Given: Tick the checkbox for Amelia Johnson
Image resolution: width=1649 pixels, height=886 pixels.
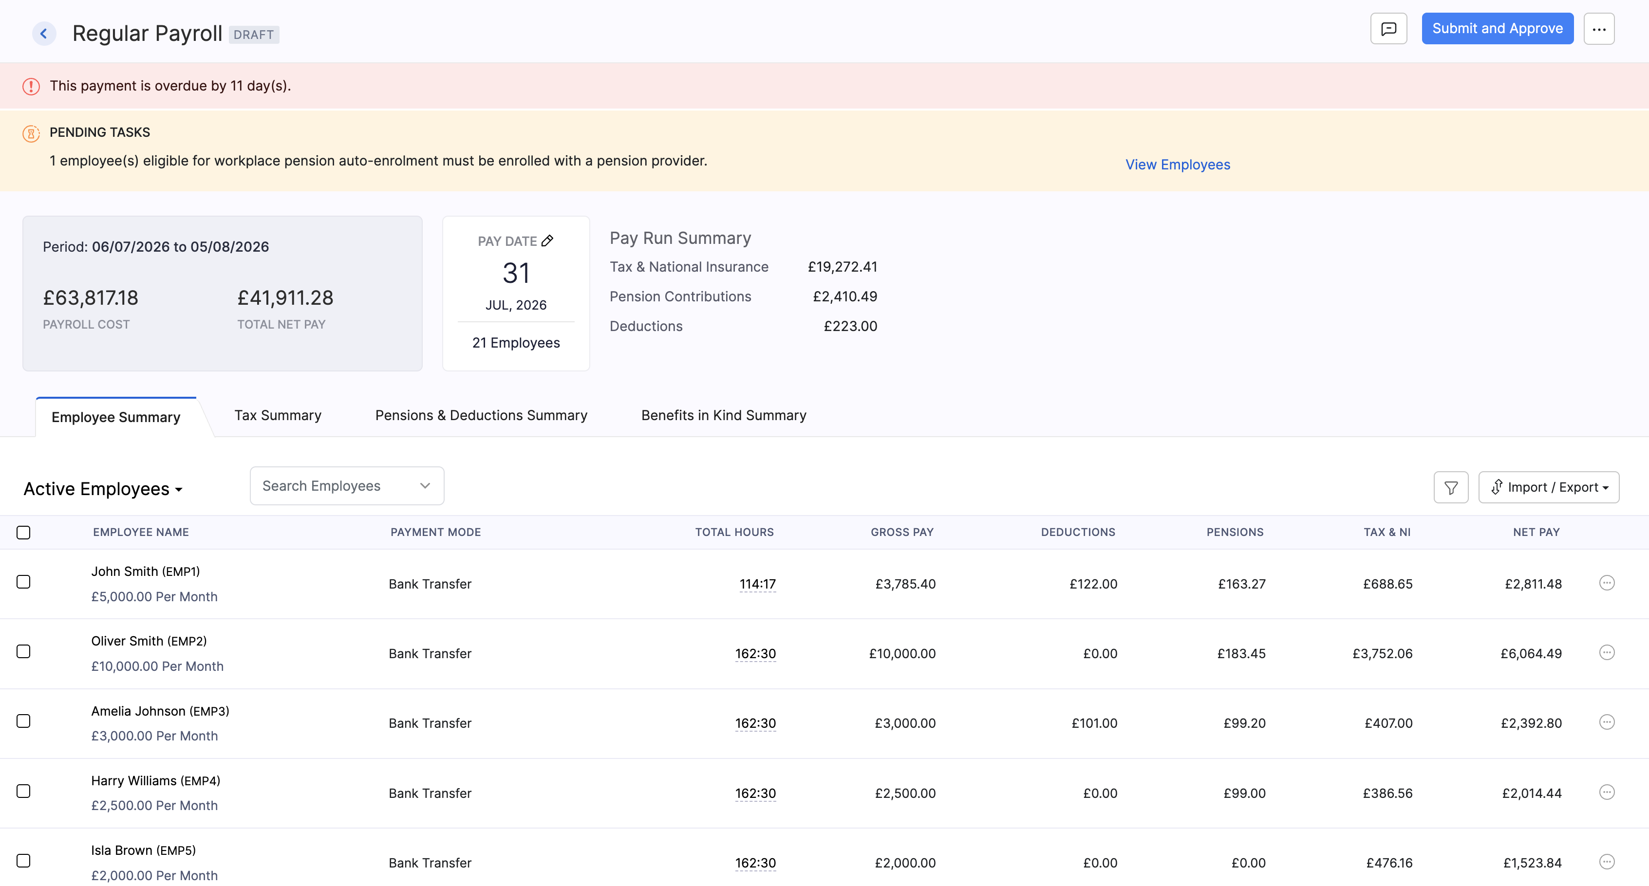Looking at the screenshot, I should [24, 721].
